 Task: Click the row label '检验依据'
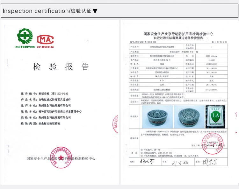point(134,96)
